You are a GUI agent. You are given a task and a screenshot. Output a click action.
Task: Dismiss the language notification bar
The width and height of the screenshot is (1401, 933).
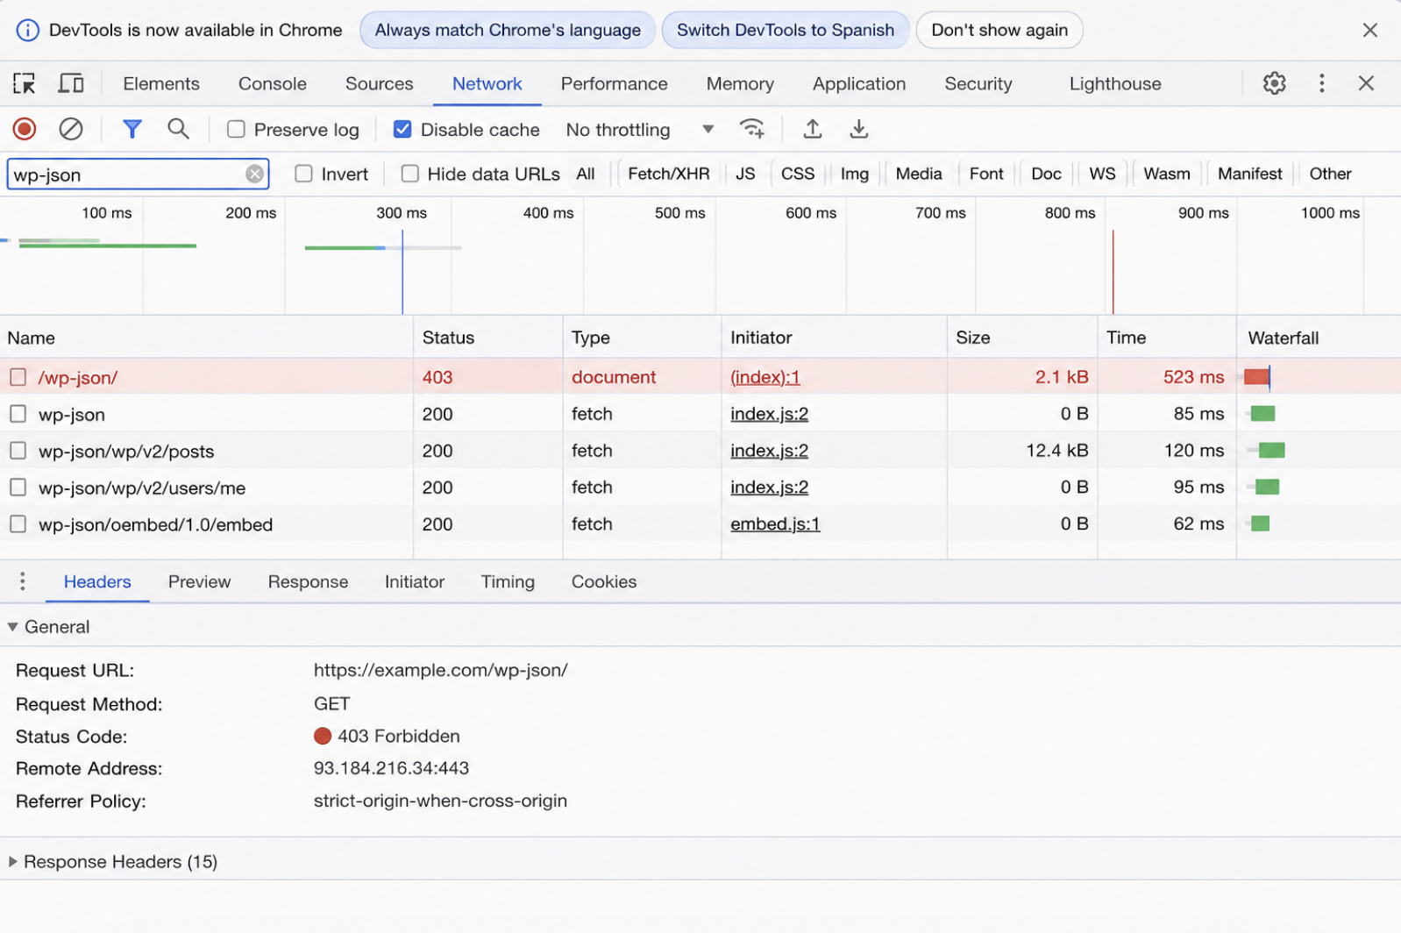1370,30
